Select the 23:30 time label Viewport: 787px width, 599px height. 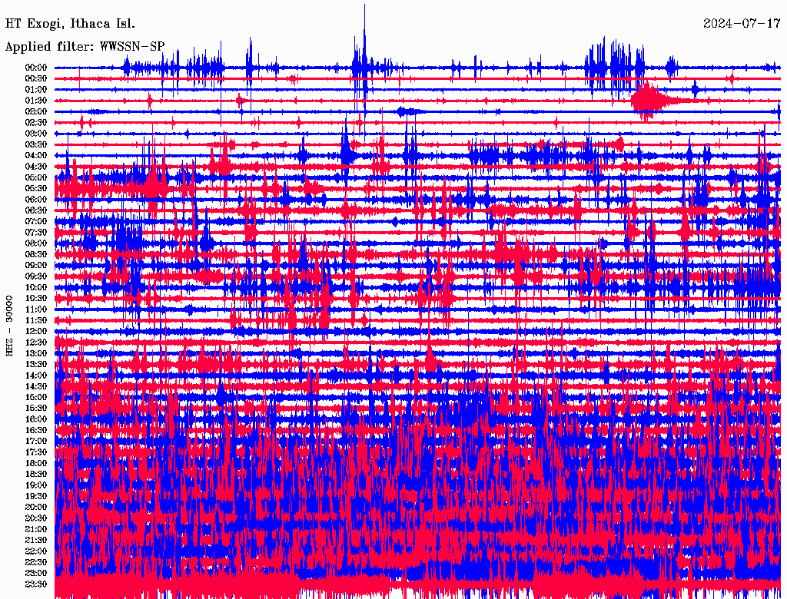36,584
